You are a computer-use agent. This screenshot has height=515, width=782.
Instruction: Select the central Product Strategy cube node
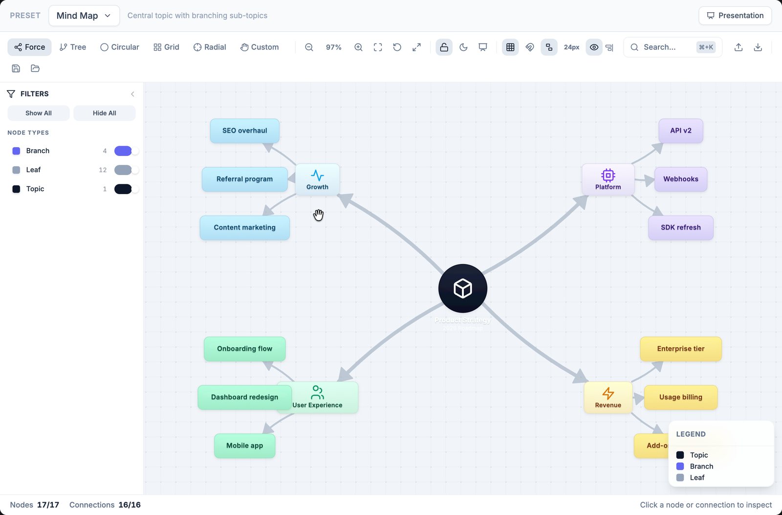click(463, 289)
